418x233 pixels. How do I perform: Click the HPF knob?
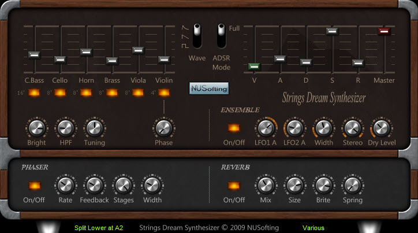65,127
